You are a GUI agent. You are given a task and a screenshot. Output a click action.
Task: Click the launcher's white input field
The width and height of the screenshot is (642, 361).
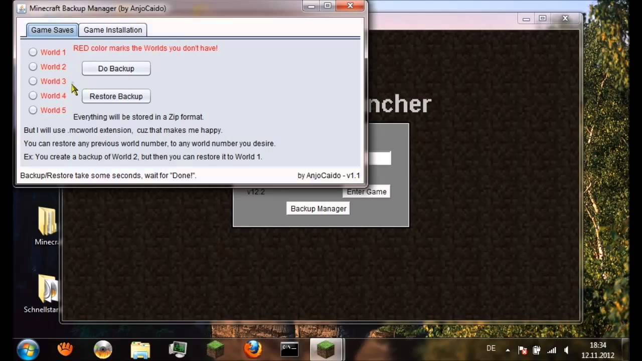click(x=379, y=158)
